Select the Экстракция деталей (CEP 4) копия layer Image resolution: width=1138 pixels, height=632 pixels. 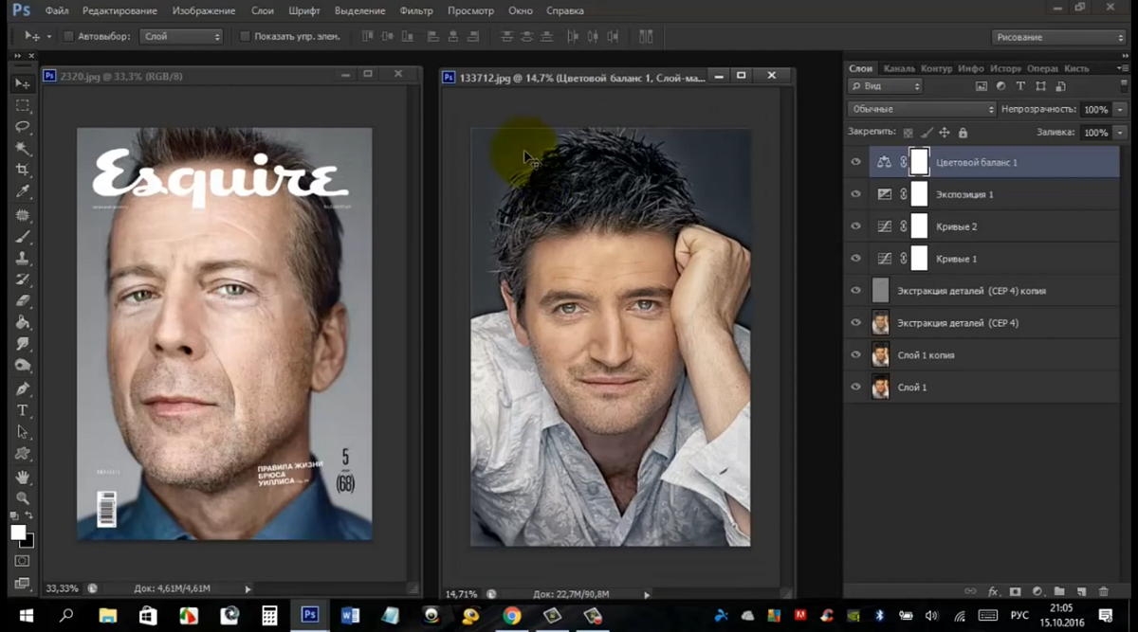pos(982,291)
